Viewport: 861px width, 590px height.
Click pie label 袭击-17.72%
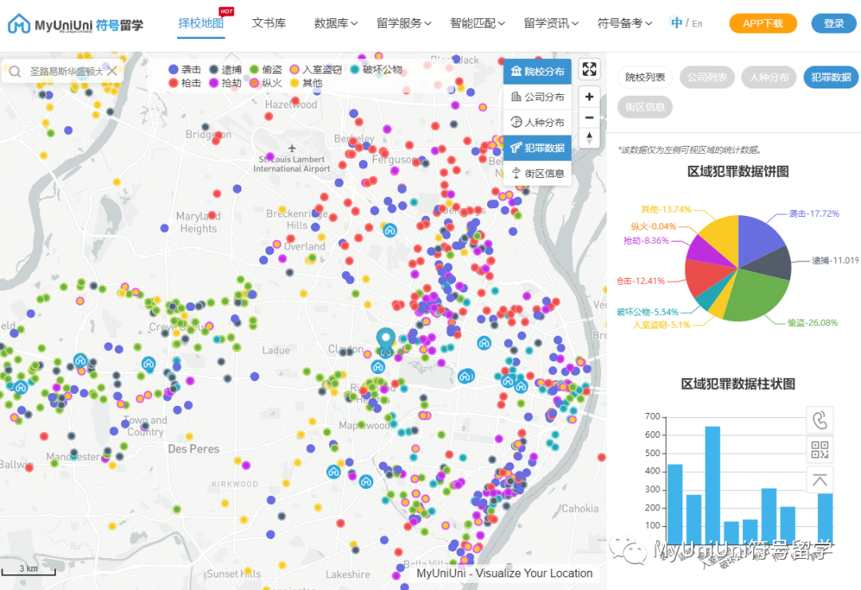[814, 214]
